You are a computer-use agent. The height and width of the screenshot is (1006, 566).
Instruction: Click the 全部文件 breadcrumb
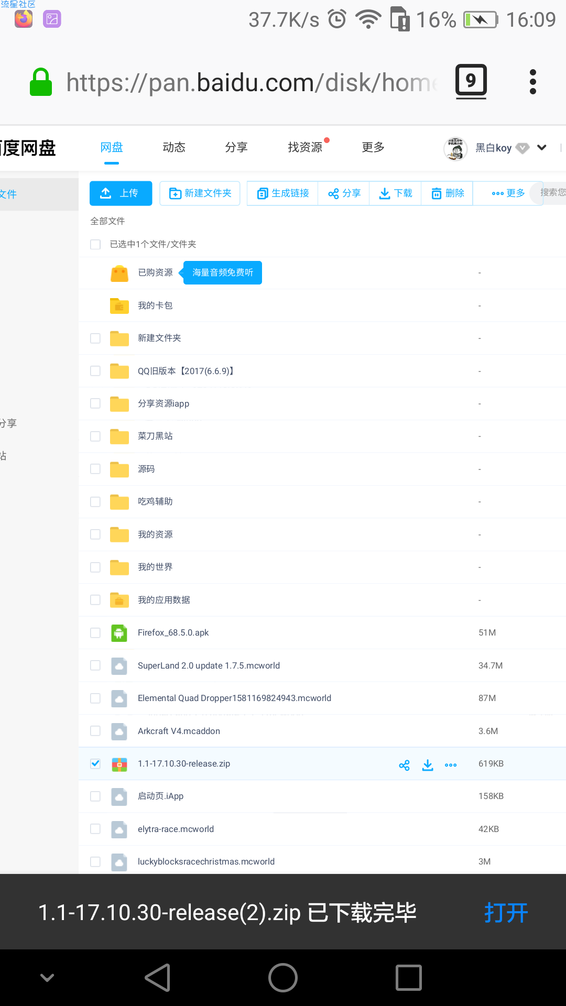pyautogui.click(x=107, y=221)
